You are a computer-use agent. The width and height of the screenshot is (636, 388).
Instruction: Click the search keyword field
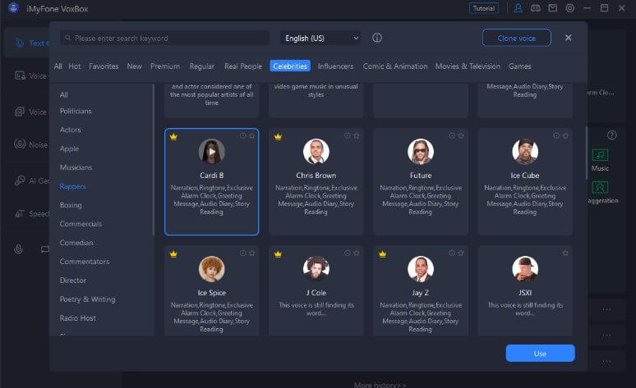164,38
